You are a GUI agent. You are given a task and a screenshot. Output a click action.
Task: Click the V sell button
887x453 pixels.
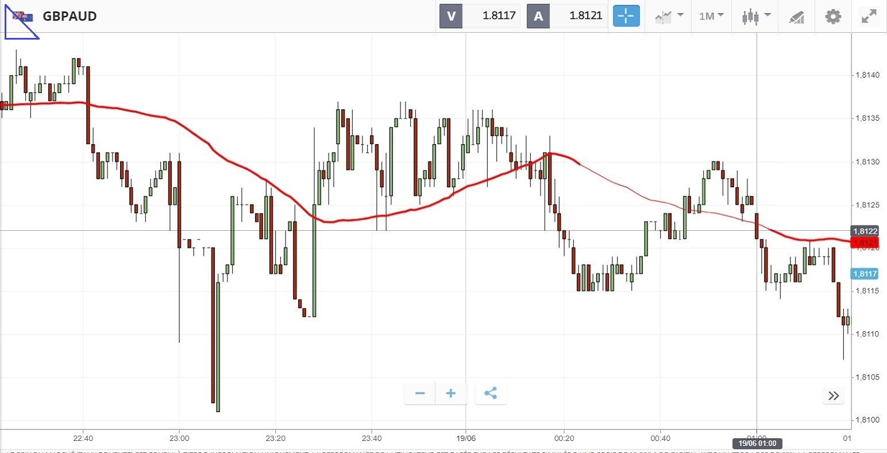tap(451, 16)
